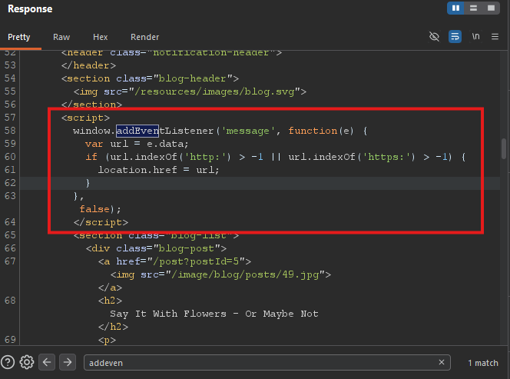This screenshot has width=510, height=379.
Task: Click the 'Response' panel title
Action: click(x=30, y=8)
